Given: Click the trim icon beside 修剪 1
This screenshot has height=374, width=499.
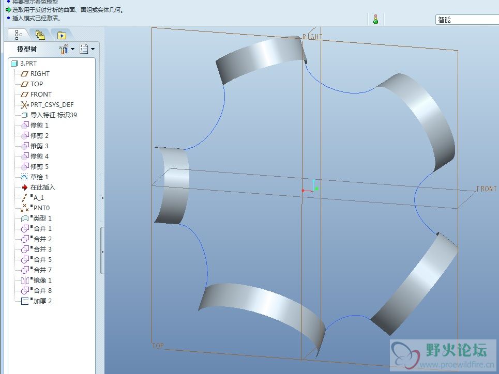Looking at the screenshot, I should click(x=25, y=126).
